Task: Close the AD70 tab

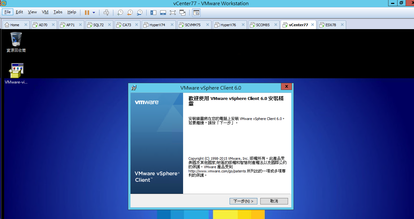Action: click(x=53, y=25)
